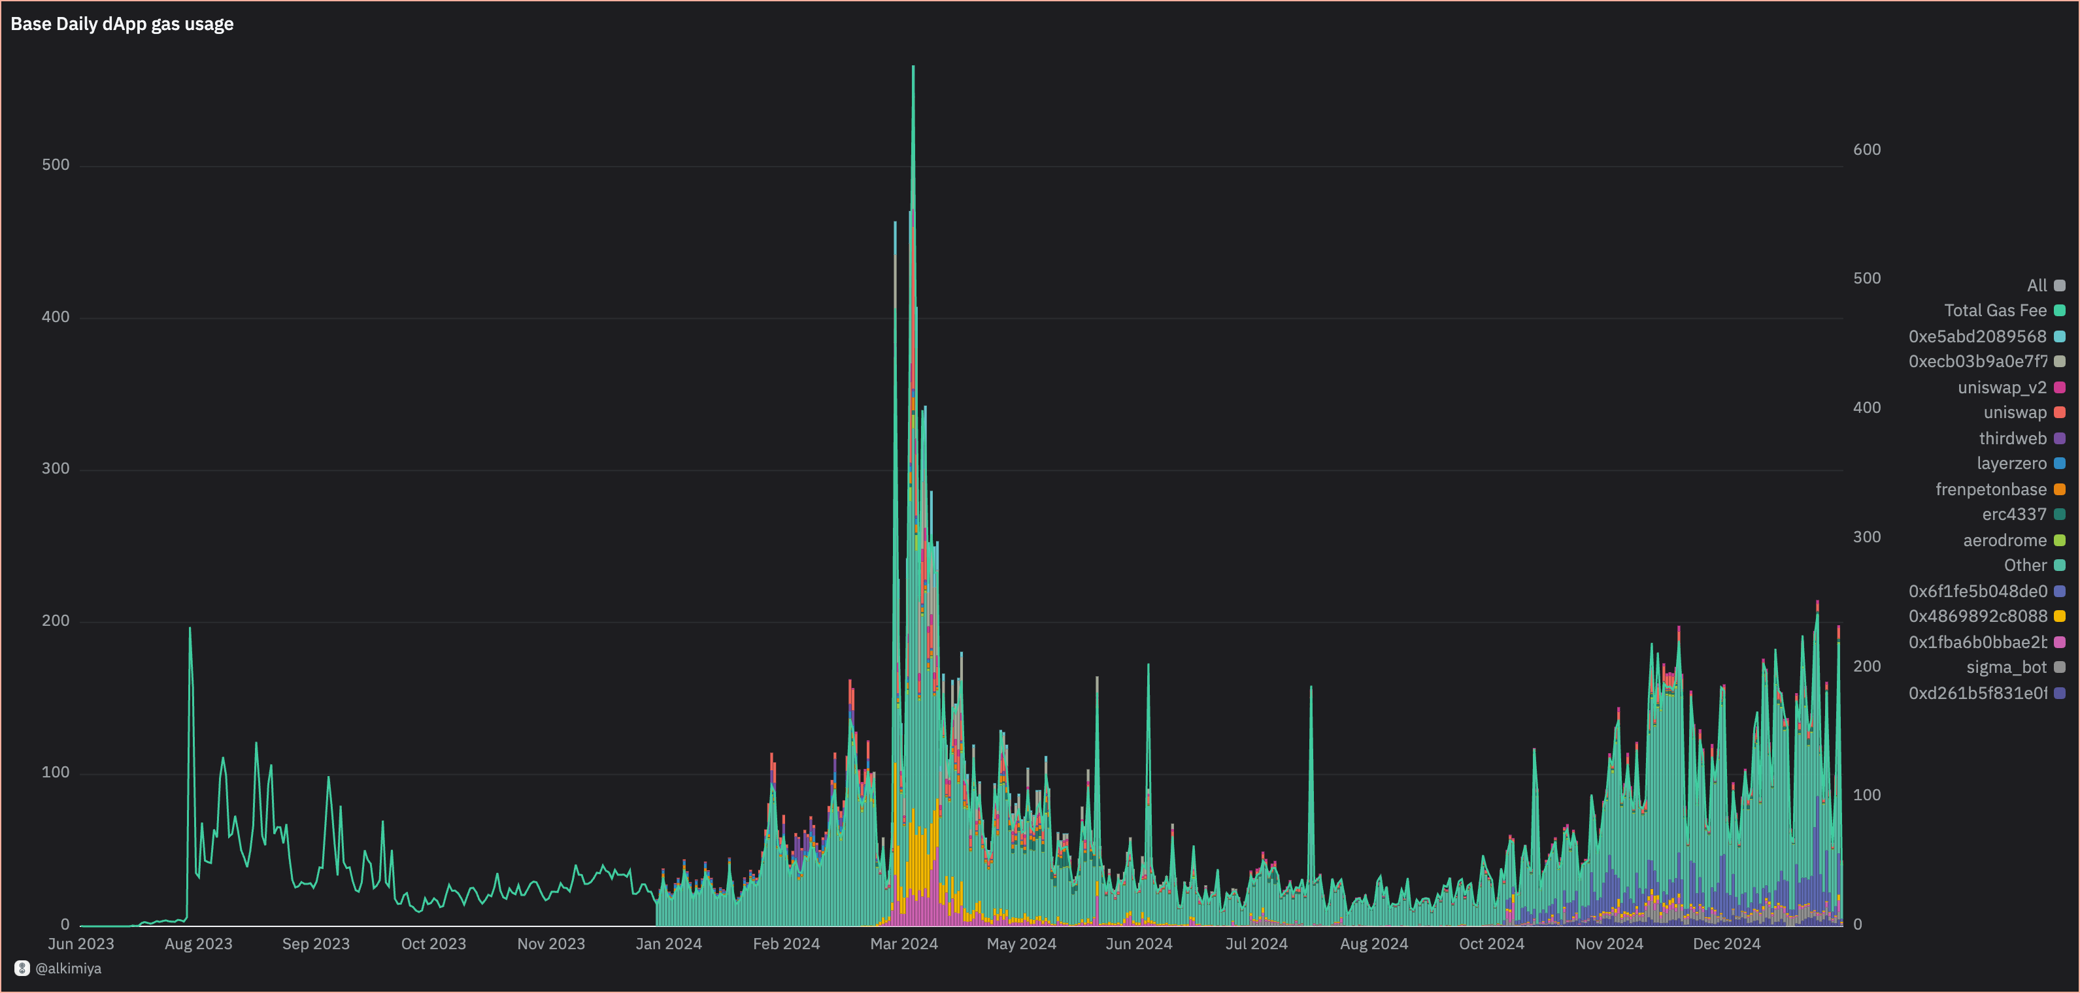
Task: Toggle the 0x6f1fe5b048de0 legend entry
Action: pyautogui.click(x=1977, y=591)
